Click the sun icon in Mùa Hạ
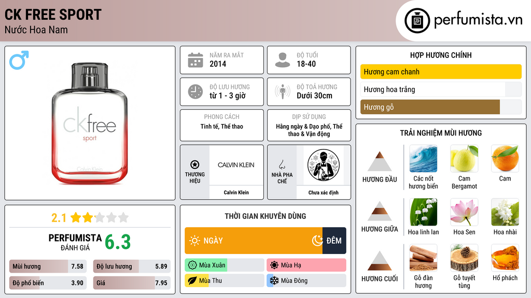This screenshot has height=298, width=531. click(x=274, y=265)
